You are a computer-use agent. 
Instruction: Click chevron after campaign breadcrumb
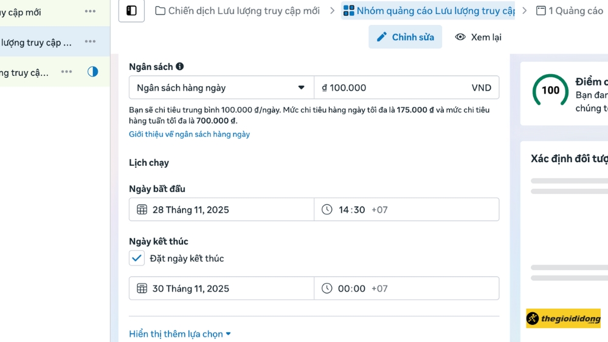[333, 10]
